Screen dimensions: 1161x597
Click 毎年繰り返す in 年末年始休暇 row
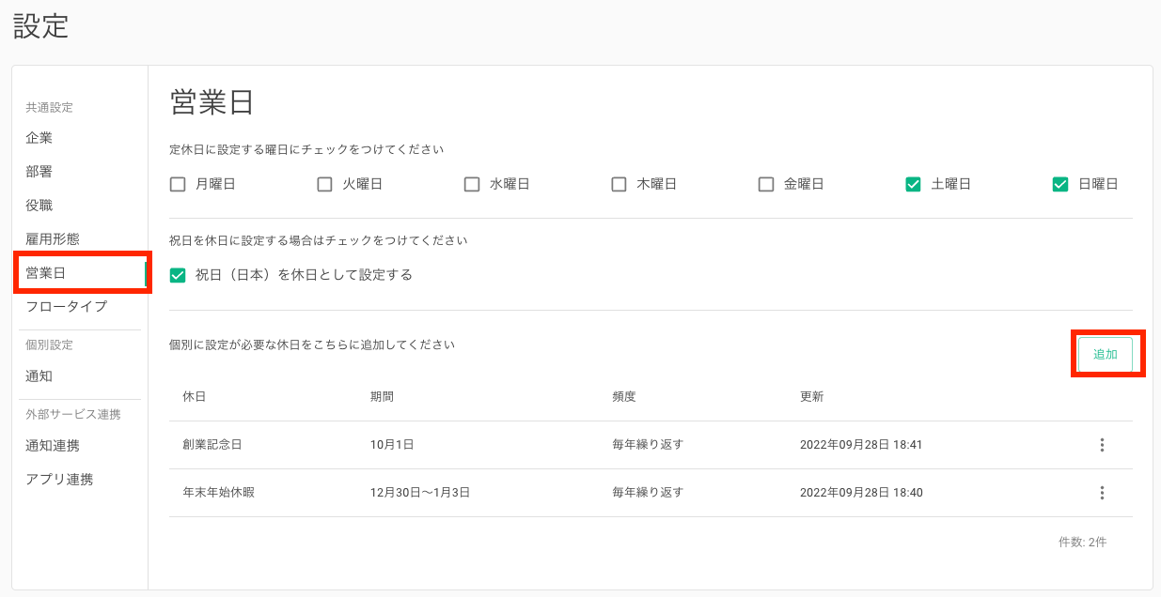pos(648,493)
